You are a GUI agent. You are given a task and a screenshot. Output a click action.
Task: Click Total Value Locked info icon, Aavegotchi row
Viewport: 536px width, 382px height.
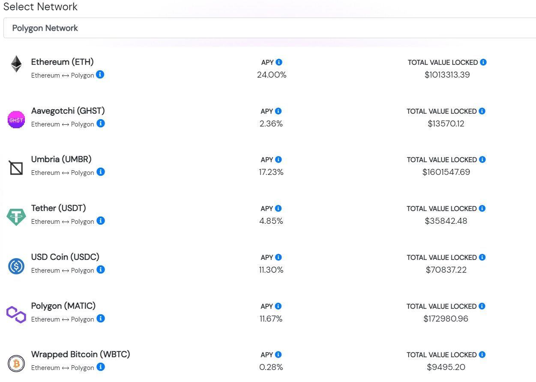(482, 111)
